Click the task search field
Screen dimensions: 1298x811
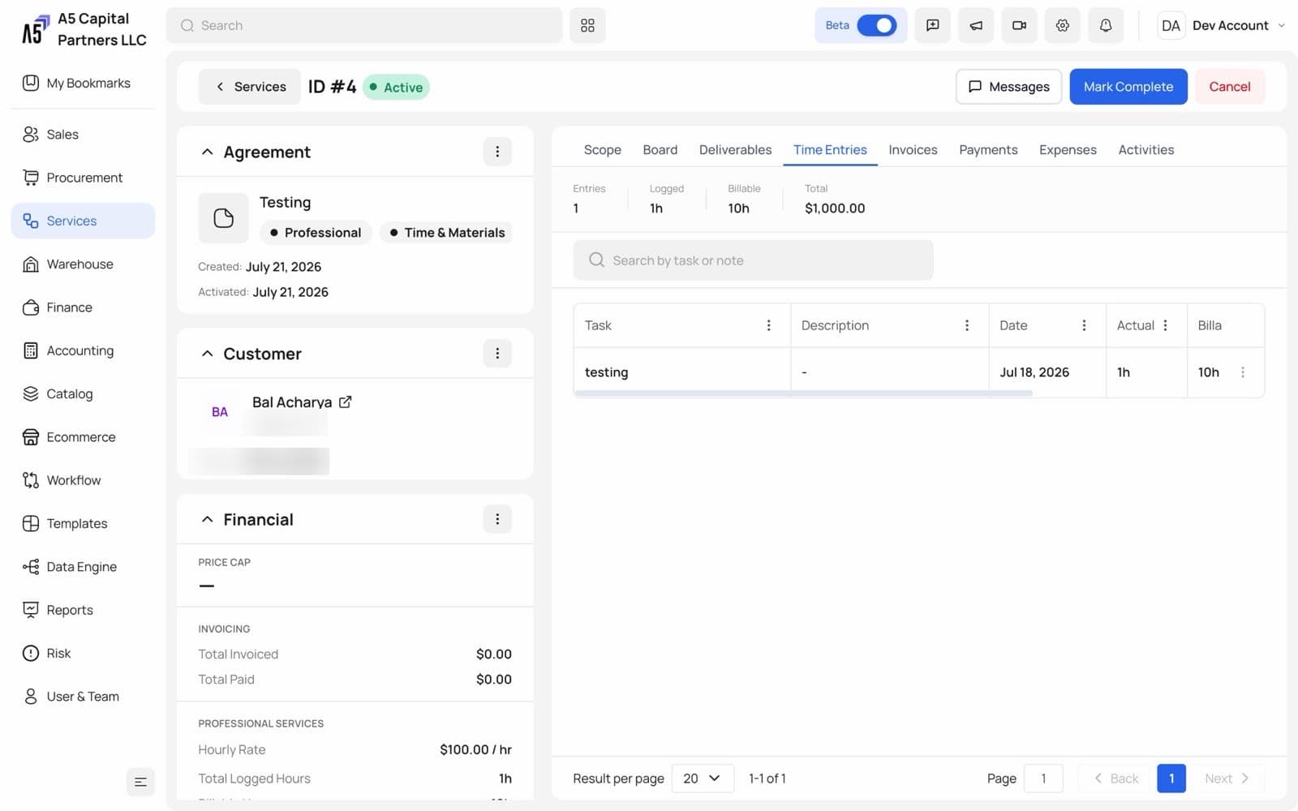pos(753,260)
